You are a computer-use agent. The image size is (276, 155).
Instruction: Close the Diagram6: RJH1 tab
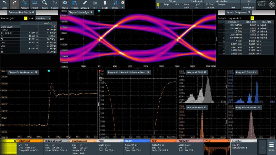[x=205, y=107]
